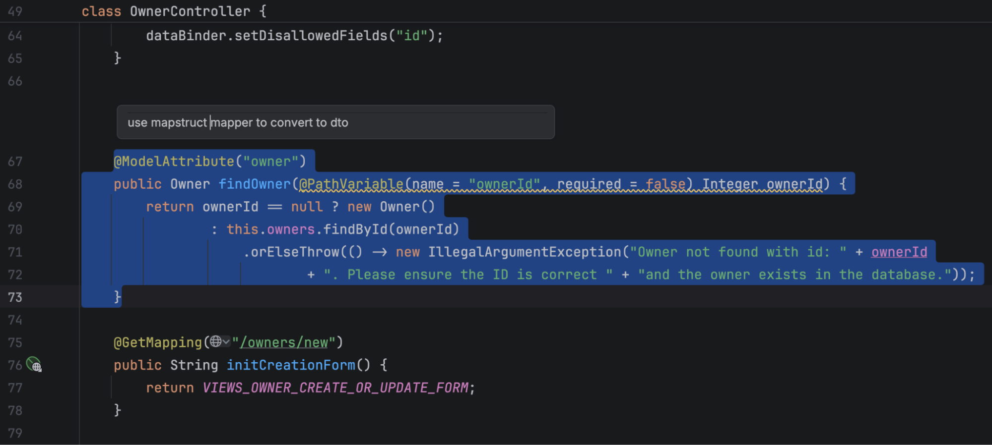The width and height of the screenshot is (992, 445).
Task: Open the "/owners/new" URL link
Action: (x=284, y=342)
